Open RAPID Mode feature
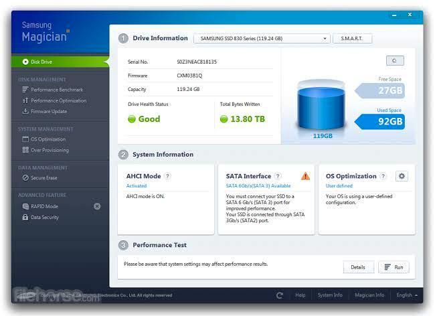435x316 pixels. pyautogui.click(x=44, y=206)
